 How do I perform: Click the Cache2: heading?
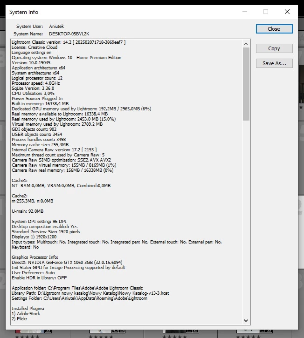[x=20, y=196]
